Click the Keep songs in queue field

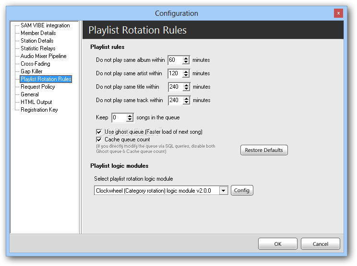click(119, 117)
